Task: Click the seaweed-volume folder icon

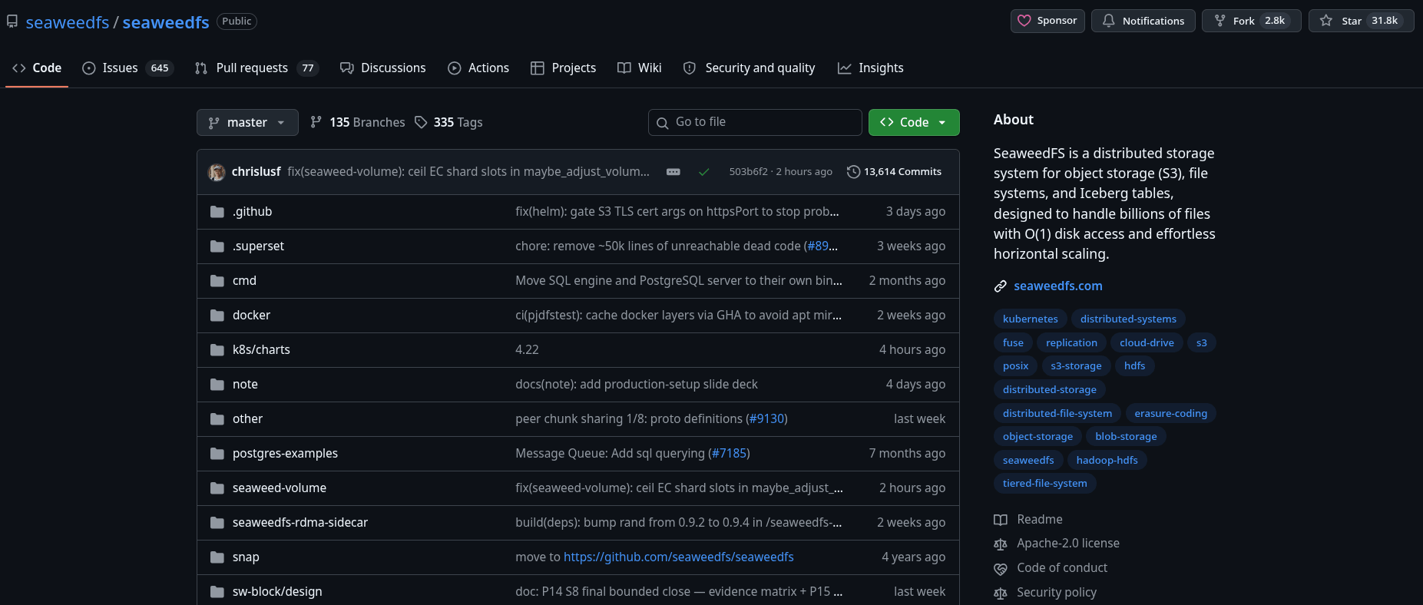Action: coord(217,488)
